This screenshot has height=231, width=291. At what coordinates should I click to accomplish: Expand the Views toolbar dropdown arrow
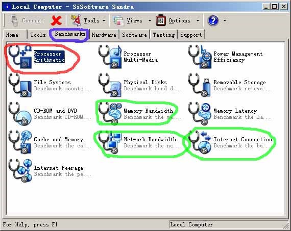(x=150, y=20)
